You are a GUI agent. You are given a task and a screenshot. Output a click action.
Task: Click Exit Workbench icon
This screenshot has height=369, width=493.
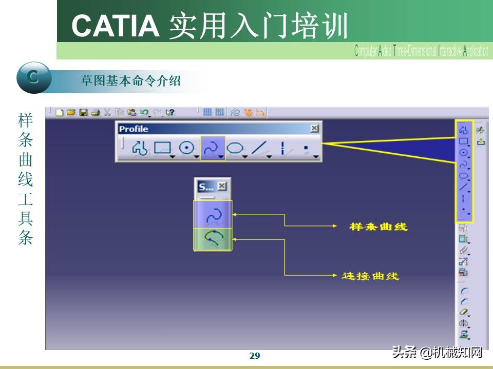point(481,142)
